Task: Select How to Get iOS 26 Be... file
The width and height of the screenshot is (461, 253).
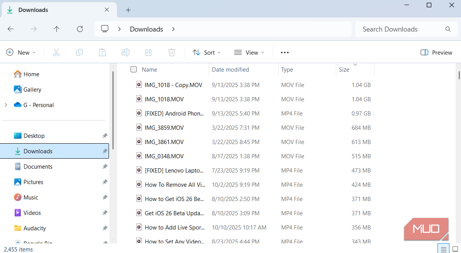Action: click(174, 199)
